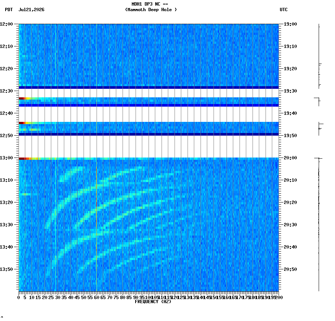This screenshot has width=335, height=321.
Task: Click the '19:00' UTC time label
Action: [x=290, y=24]
